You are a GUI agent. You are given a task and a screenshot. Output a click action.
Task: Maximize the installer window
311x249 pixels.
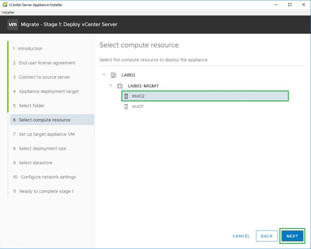[x=290, y=4]
